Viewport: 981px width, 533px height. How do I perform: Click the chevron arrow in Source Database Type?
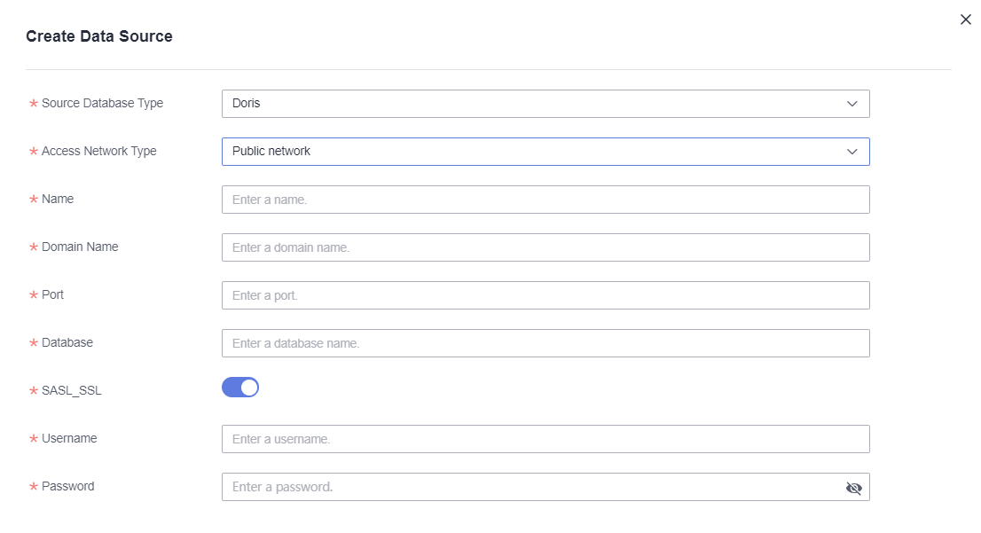852,104
